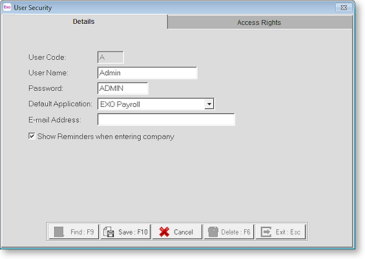This screenshot has width=365, height=259.
Task: Click the Exit : Esc button text
Action: click(x=288, y=232)
